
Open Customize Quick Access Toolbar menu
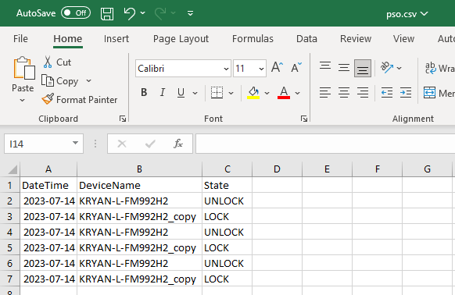click(x=190, y=13)
